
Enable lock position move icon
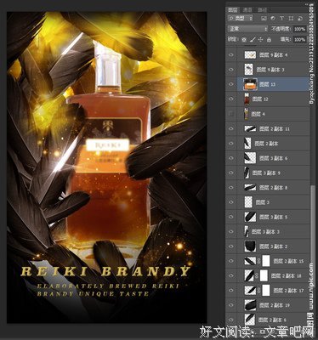[261, 40]
